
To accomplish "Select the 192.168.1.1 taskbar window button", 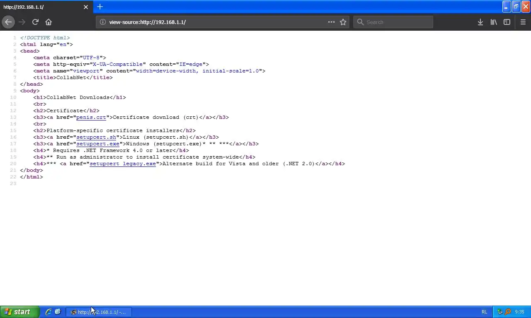I will click(x=98, y=312).
